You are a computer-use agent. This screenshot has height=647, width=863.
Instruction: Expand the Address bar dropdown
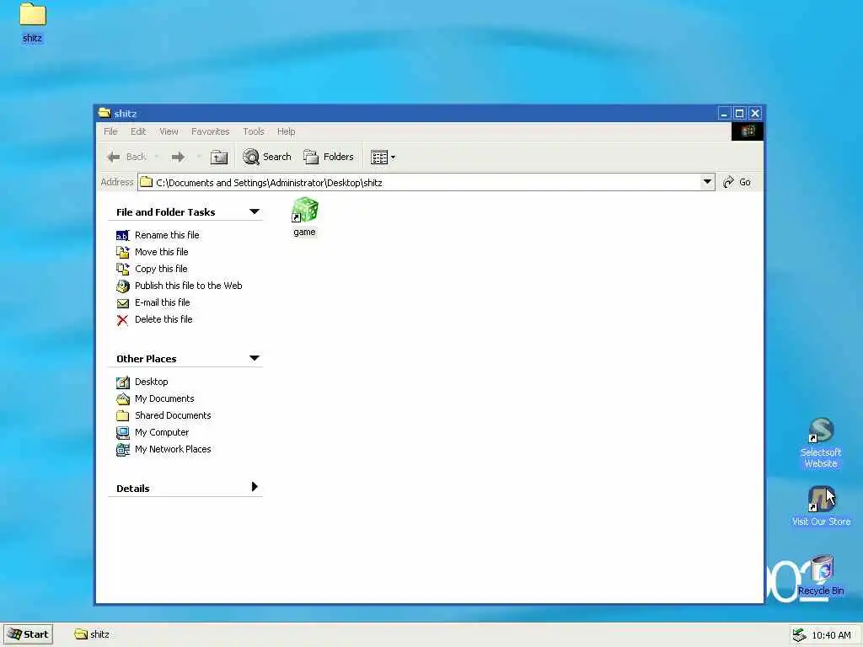coord(707,182)
